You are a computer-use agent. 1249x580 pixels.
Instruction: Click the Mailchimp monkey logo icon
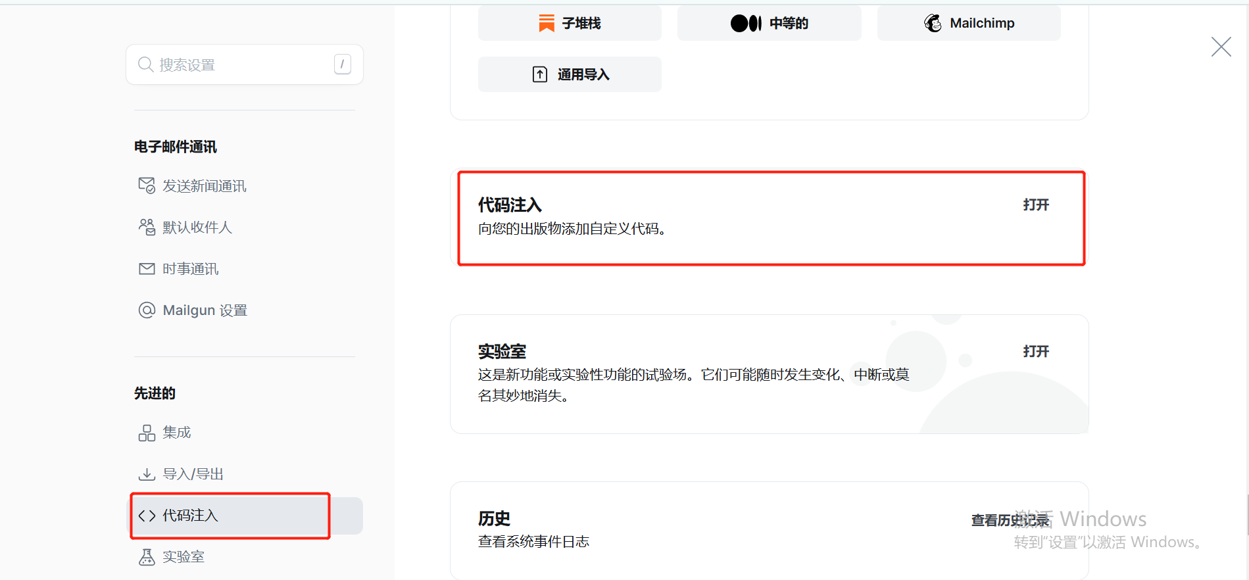click(933, 23)
